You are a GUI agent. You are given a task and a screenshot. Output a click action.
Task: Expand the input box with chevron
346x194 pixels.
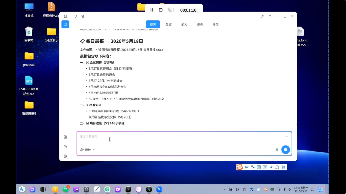point(286,137)
